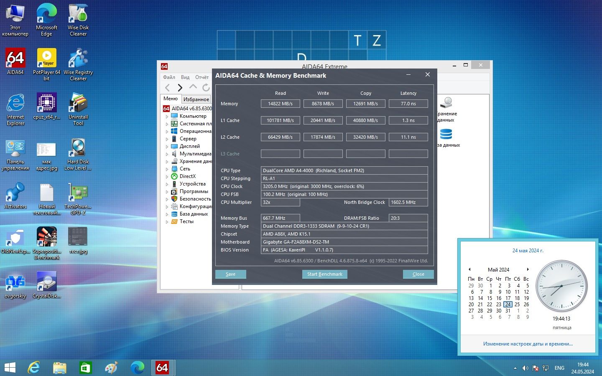Open the Superposition Benchmark desktop icon
The width and height of the screenshot is (602, 376).
[46, 244]
